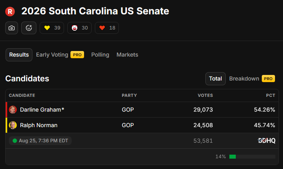React with the yellow heart emoji
283x169 pixels.
pos(52,28)
